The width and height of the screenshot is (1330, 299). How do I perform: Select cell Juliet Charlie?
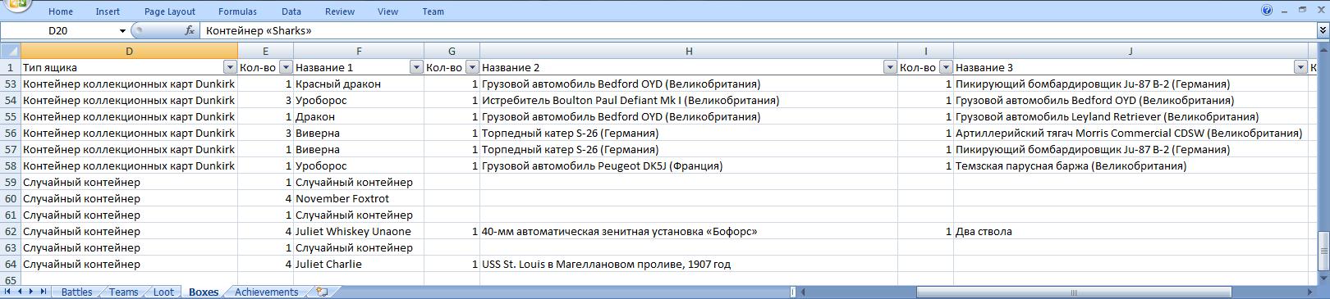click(359, 264)
